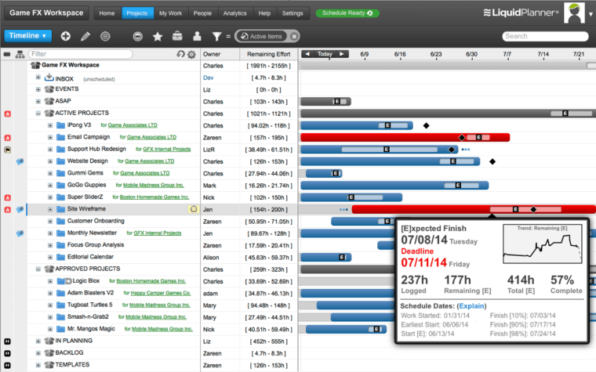Image resolution: width=596 pixels, height=372 pixels.
Task: Click the person icon in toolbar
Action: click(x=197, y=36)
